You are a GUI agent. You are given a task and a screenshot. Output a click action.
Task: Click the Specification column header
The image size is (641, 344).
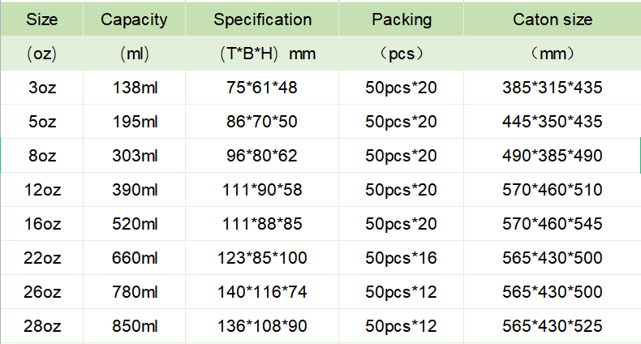(262, 19)
